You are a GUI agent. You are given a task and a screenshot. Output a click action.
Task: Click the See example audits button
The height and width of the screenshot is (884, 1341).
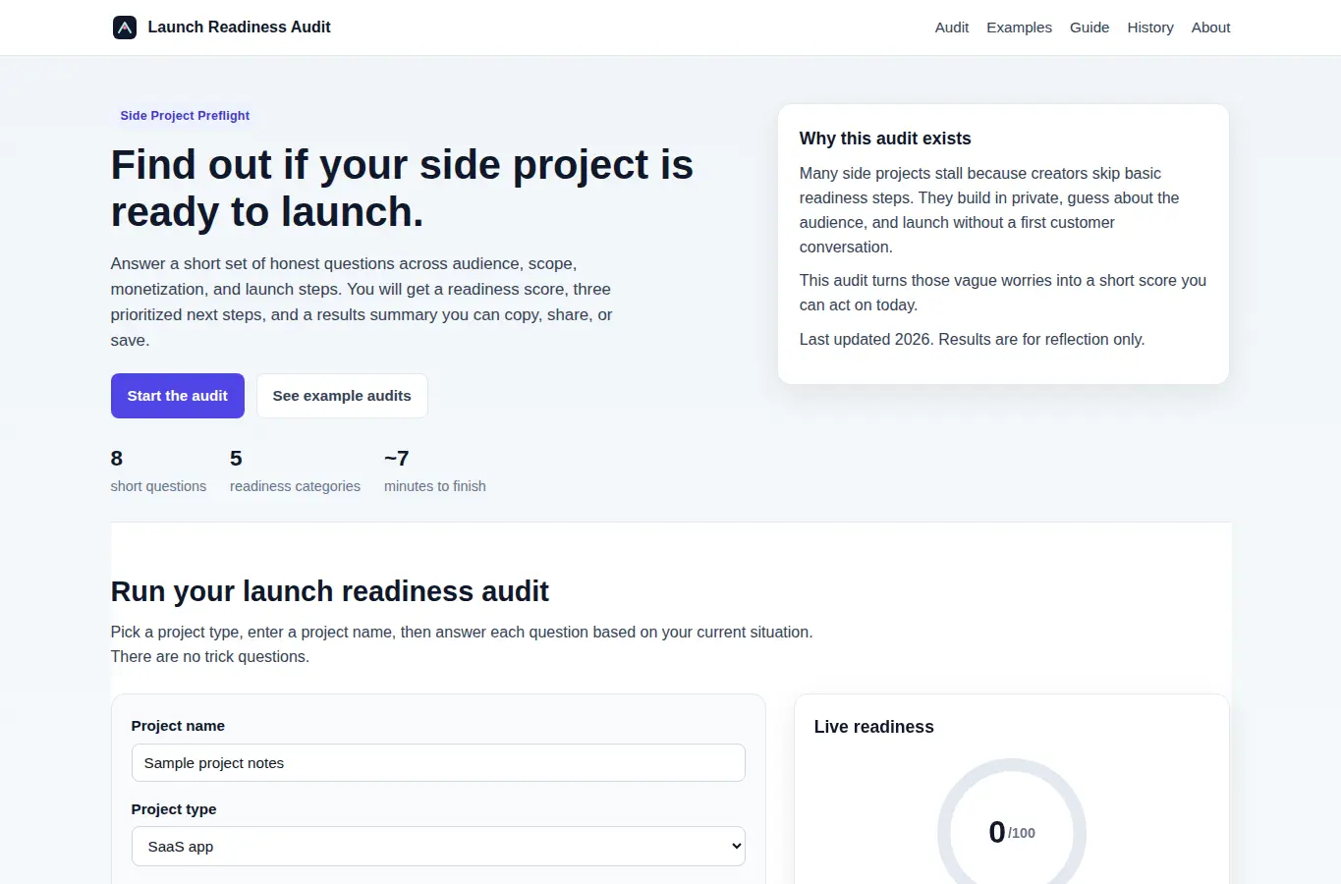tap(342, 396)
